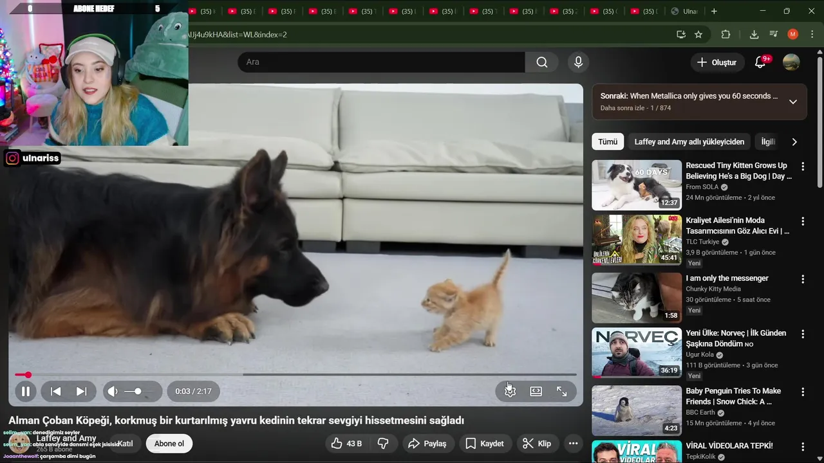Open Yeni Ülke: Norveç video thumbnail
Screen dimensions: 824x463
(x=637, y=352)
